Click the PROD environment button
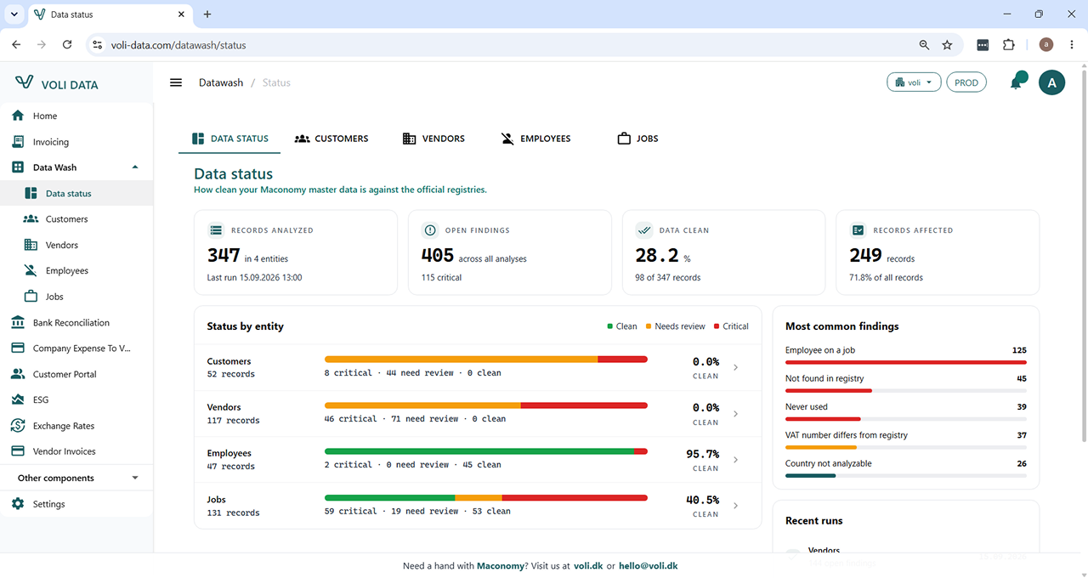1088x578 pixels. (x=966, y=82)
